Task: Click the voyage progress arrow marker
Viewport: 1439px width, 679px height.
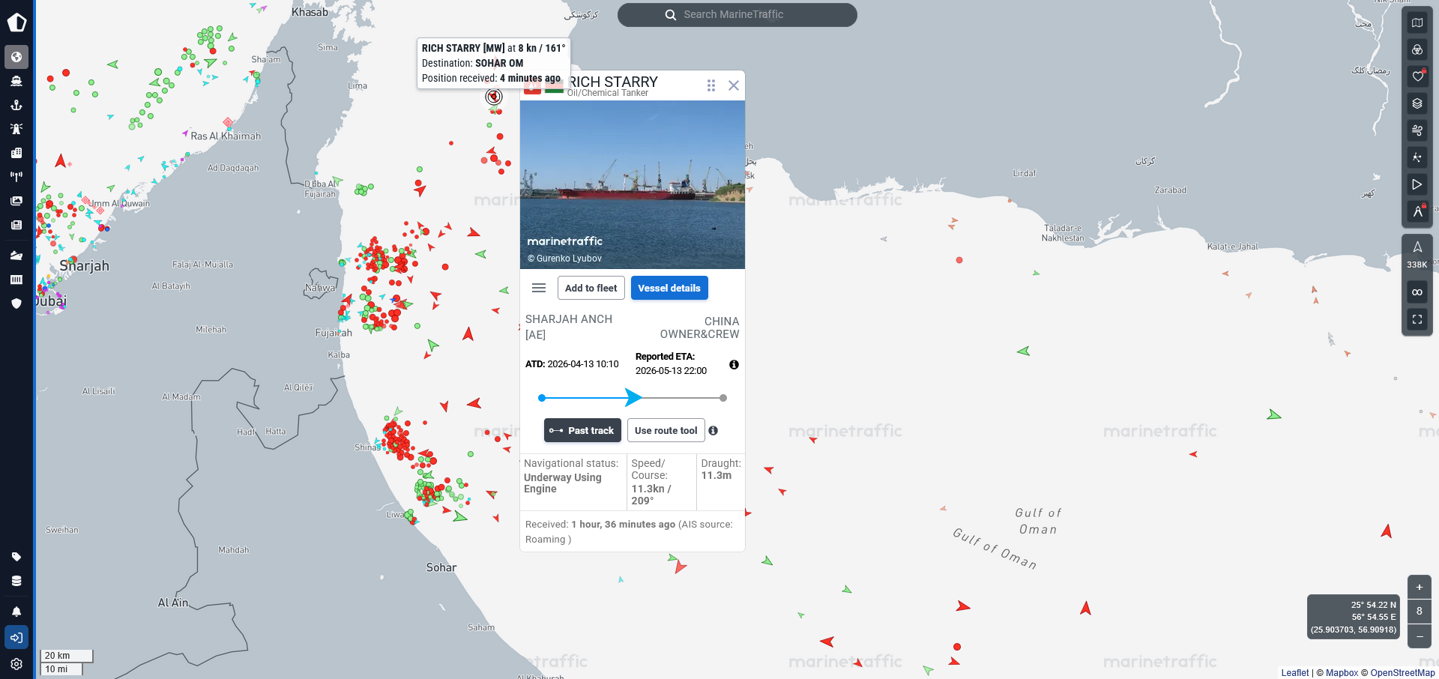Action: tap(633, 397)
